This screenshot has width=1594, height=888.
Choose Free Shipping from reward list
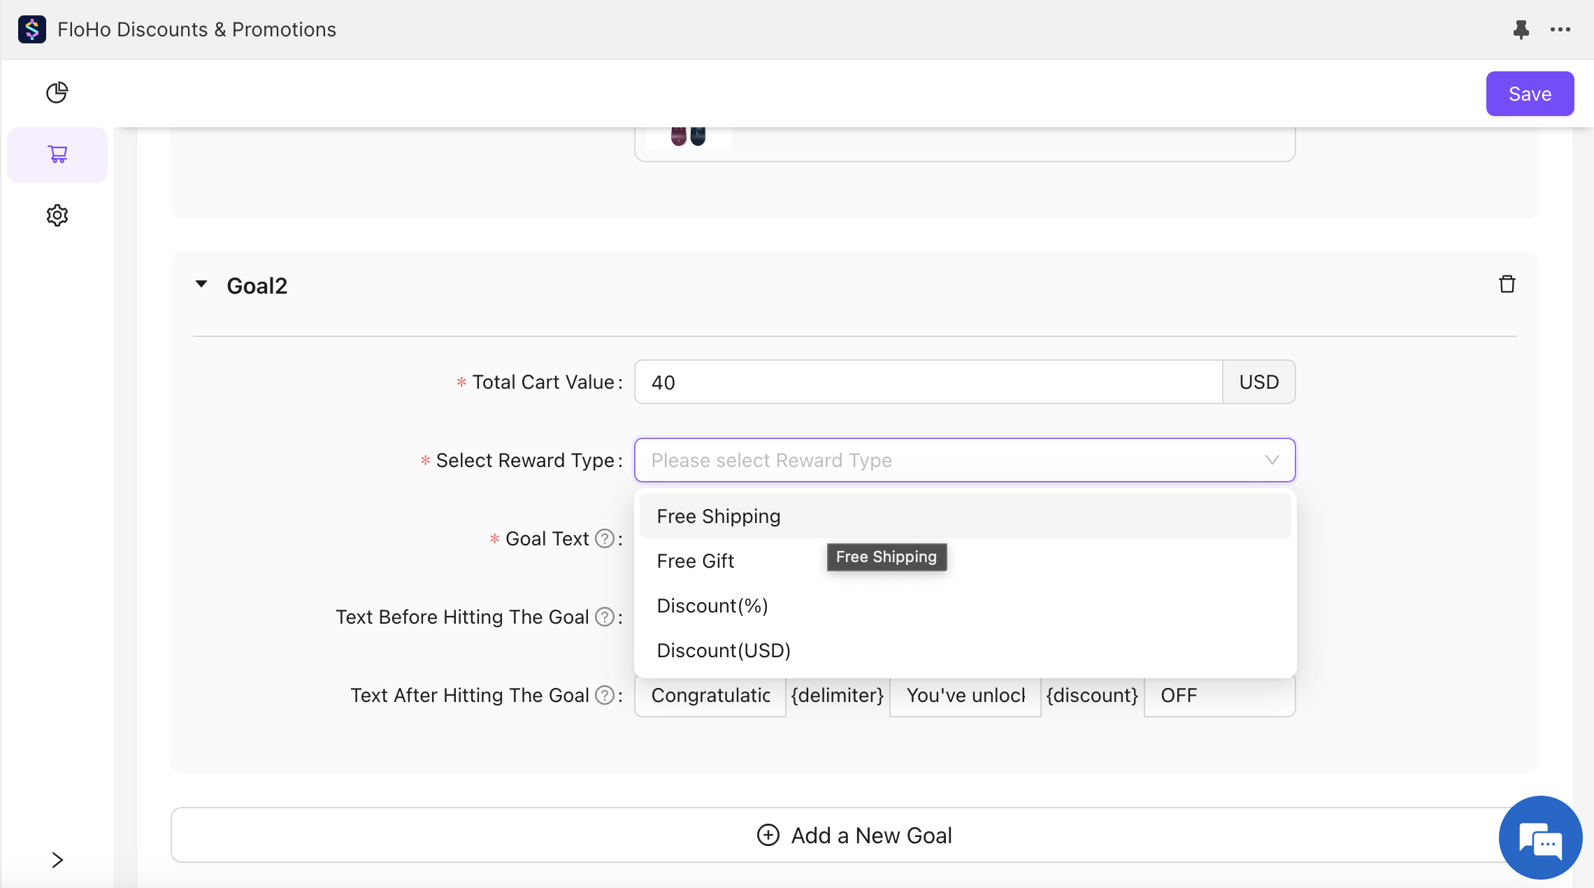(x=718, y=516)
